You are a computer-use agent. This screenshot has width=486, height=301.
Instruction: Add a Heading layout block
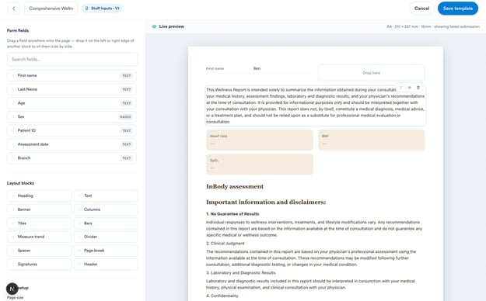(39, 195)
